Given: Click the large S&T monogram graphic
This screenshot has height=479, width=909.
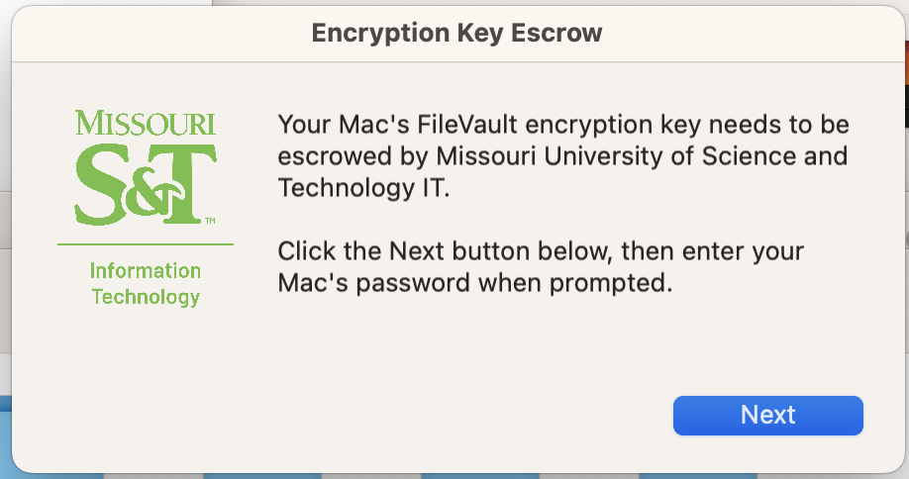Looking at the screenshot, I should (146, 184).
